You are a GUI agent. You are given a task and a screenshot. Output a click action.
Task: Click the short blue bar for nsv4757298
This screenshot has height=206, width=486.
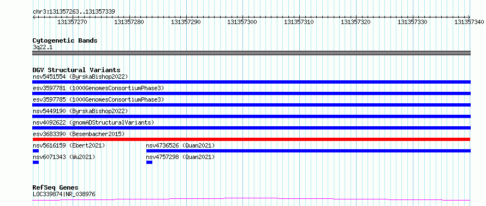[x=150, y=162]
